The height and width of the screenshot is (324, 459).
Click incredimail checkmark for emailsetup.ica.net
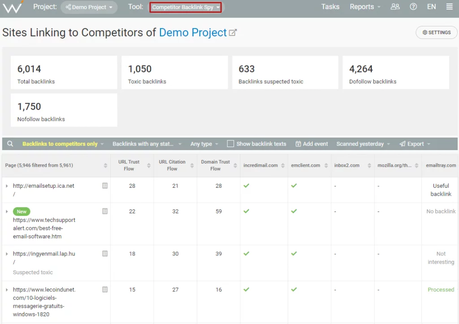(247, 186)
